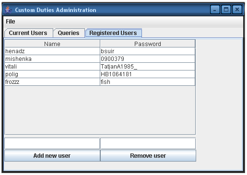Maximize the Custom Duties Administration window
Viewport: 247px width, 175px height.
click(226, 10)
